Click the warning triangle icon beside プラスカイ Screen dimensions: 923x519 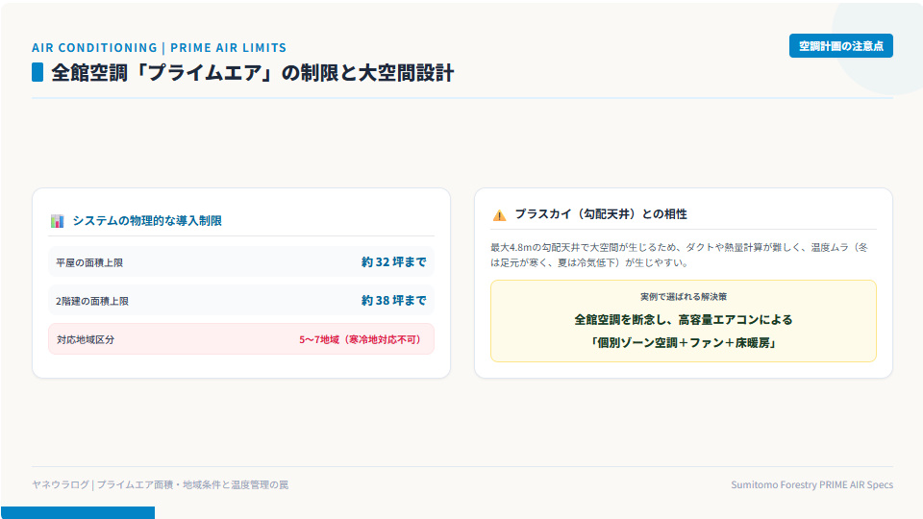coord(499,215)
